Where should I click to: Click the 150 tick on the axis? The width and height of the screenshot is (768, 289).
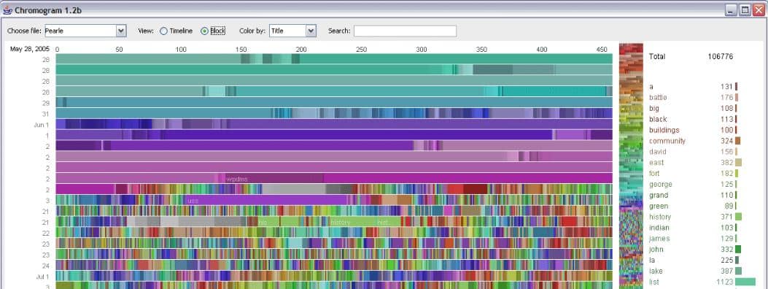click(241, 50)
